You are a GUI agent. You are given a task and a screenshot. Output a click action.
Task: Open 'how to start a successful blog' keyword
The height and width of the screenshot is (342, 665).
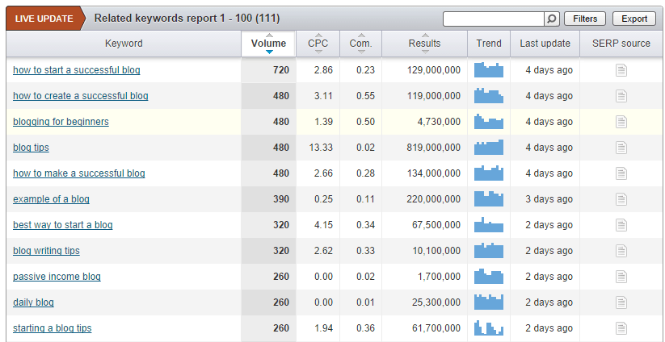tap(76, 70)
